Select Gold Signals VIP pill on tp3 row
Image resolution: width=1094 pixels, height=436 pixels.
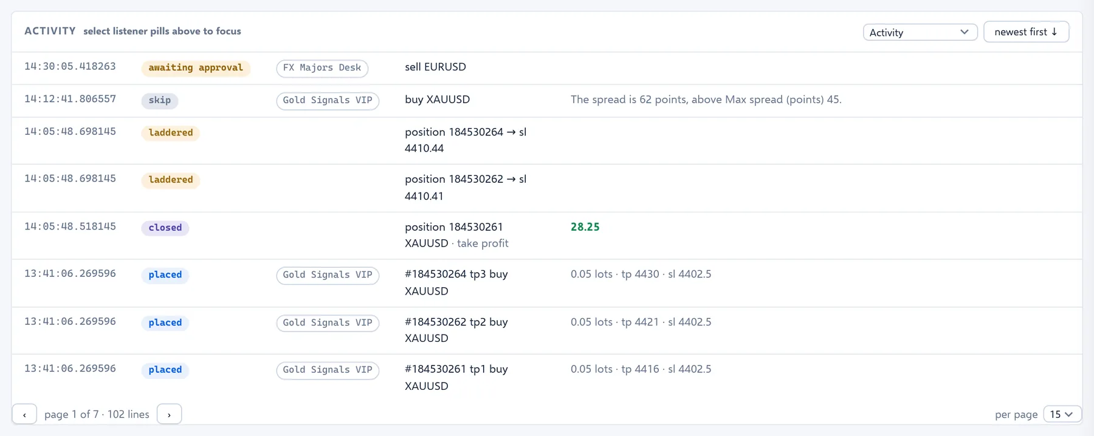(328, 275)
